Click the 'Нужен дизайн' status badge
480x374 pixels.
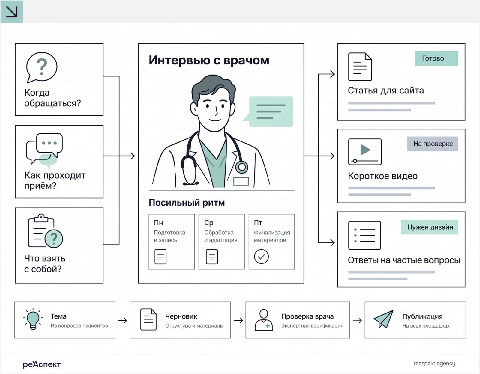coord(430,227)
